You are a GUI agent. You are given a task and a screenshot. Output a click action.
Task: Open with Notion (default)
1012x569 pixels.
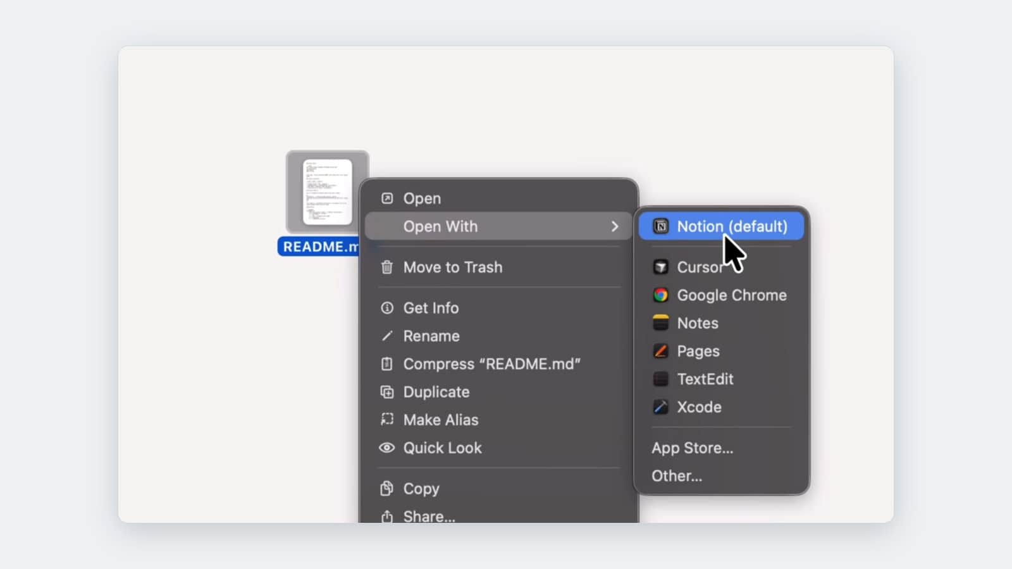[721, 226]
